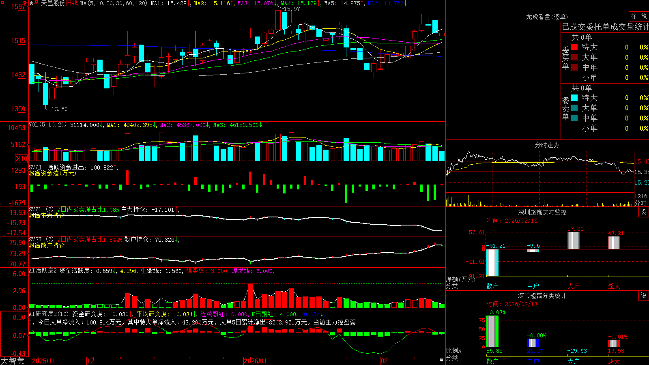Click the SVZL (7) indicator name

point(41,210)
